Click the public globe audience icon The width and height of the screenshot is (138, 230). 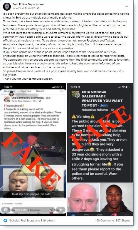coord(38,8)
